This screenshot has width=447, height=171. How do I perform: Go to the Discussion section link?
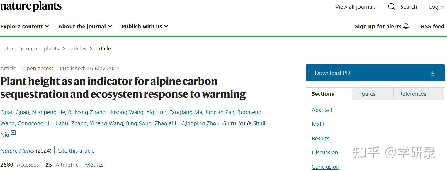coord(325,152)
